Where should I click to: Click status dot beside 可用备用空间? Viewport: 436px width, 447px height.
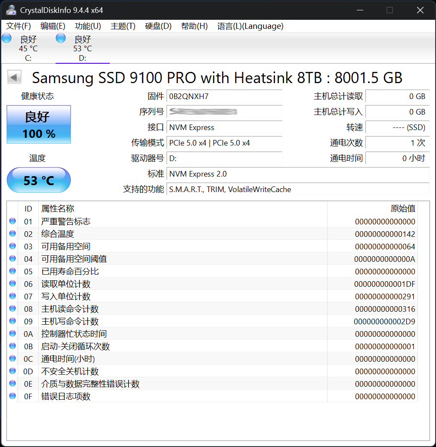(12, 246)
